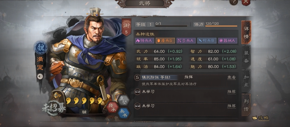Switch to the 列传 biography tab
The height and width of the screenshot is (127, 290).
click(x=246, y=105)
